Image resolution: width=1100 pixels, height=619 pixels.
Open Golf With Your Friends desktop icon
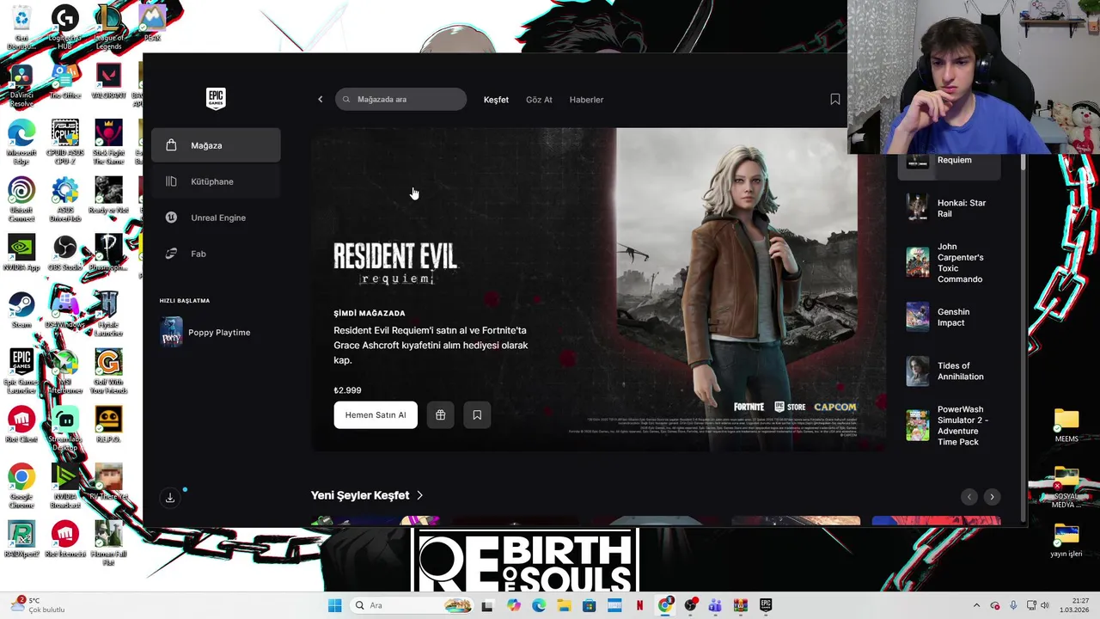point(108,371)
